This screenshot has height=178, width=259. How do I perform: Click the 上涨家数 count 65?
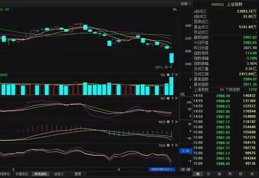(x=222, y=89)
